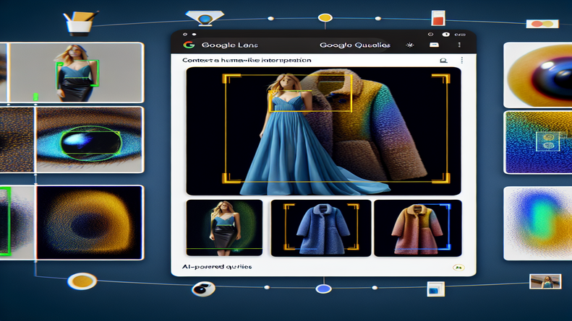Click the white dot right of the bottom blue node
This screenshot has width=572, height=321.
[x=375, y=288]
